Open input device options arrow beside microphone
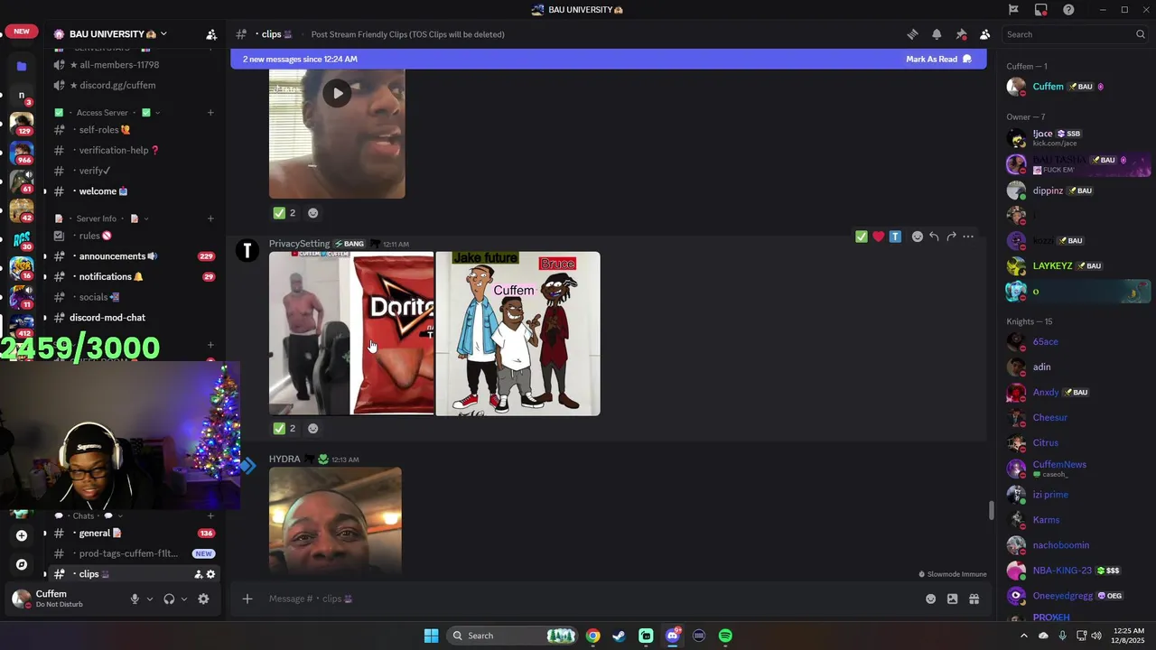Image resolution: width=1156 pixels, height=650 pixels. click(150, 599)
